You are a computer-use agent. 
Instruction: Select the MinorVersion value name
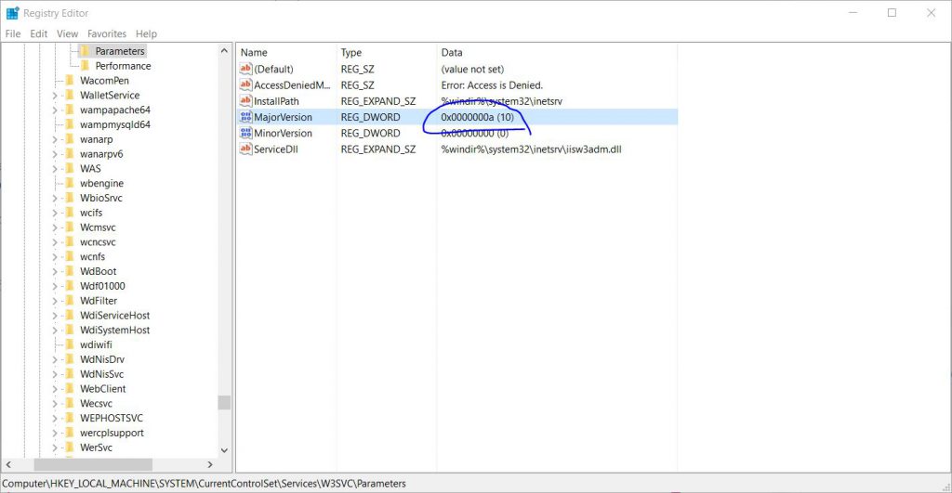[x=283, y=133]
